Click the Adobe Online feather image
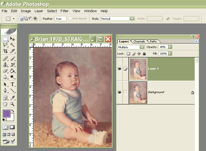The height and width of the screenshot is (151, 206). tap(9, 32)
